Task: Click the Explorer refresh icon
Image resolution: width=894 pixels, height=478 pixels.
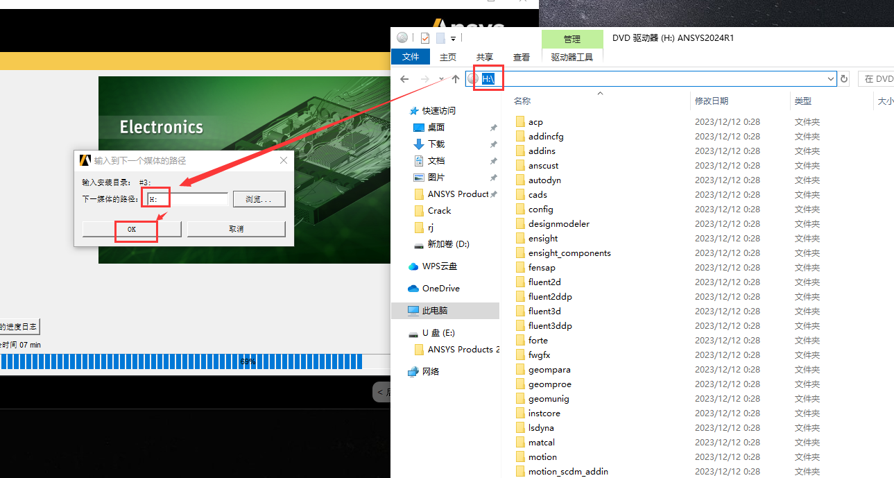Action: 844,79
